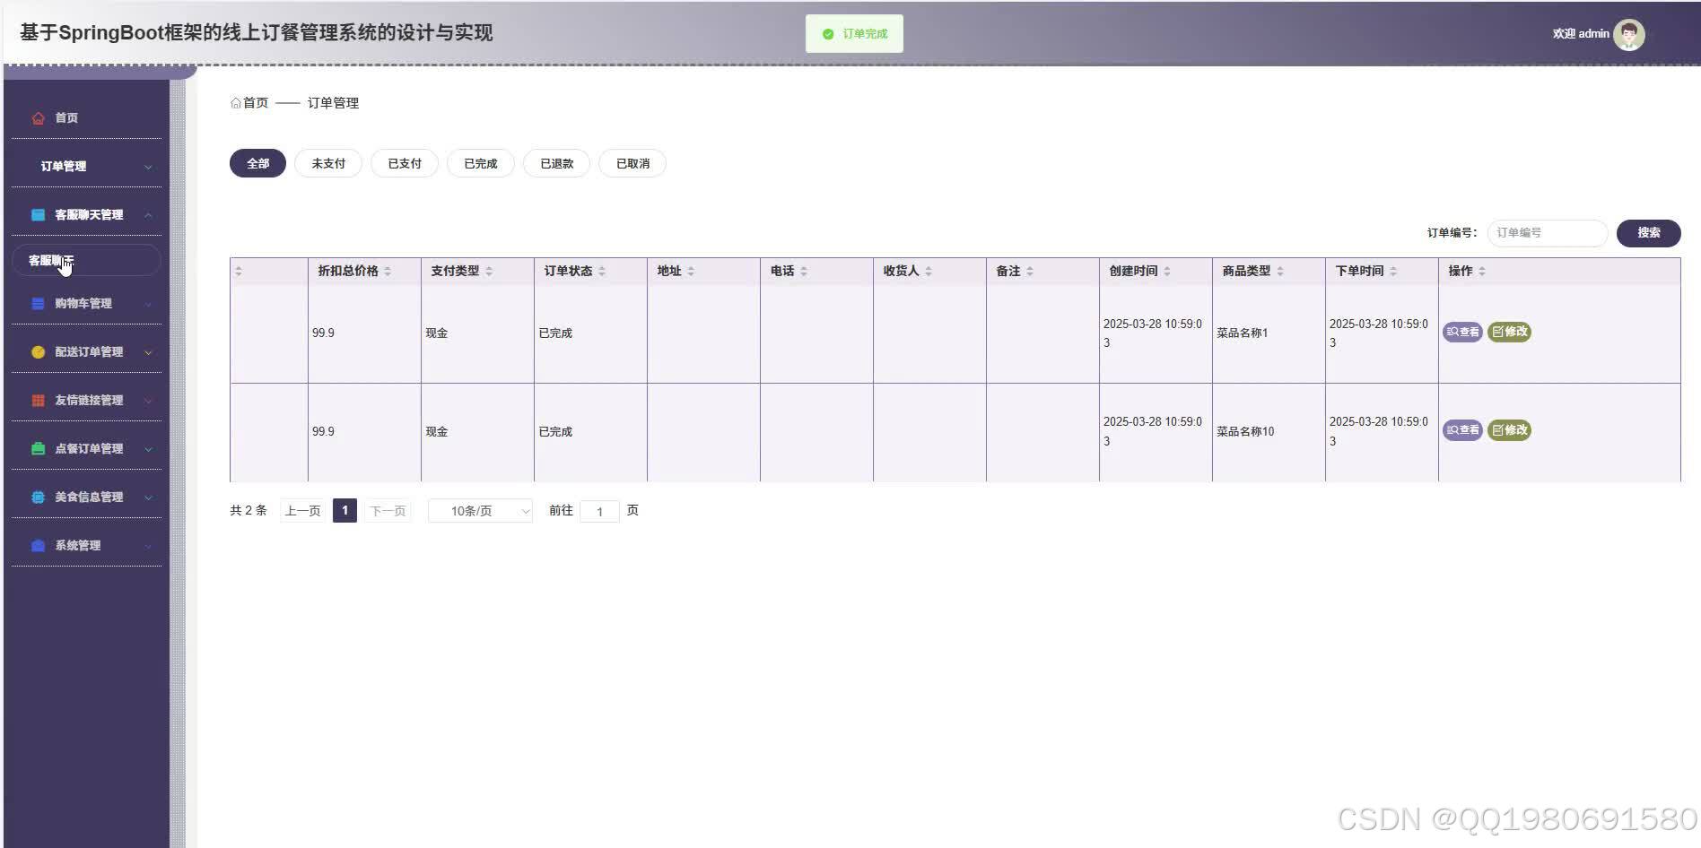Click the customer chat management icon

[38, 215]
